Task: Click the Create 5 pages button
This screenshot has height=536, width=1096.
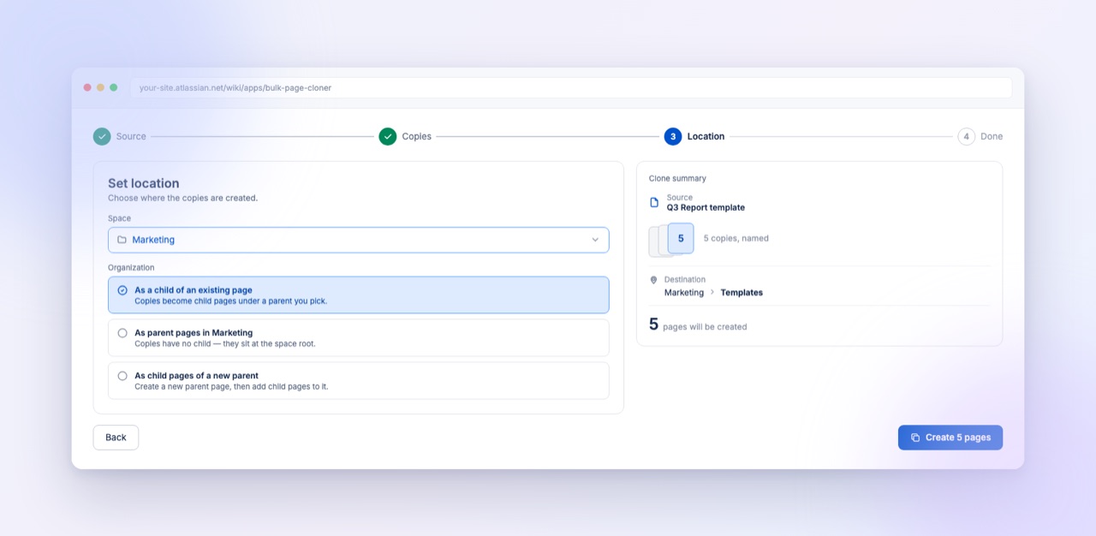Action: point(950,438)
